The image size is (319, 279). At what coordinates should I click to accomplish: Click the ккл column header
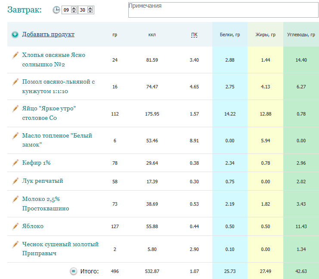coord(152,34)
